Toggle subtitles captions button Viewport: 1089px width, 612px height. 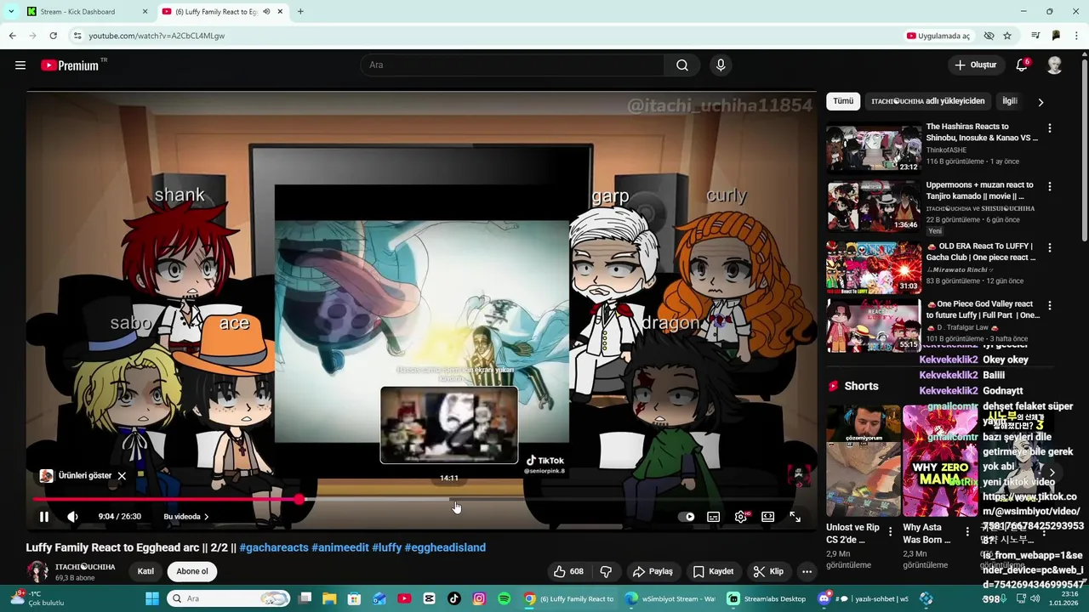click(714, 517)
